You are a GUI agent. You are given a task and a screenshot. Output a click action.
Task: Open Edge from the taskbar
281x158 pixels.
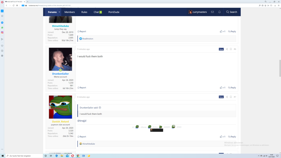tap(56, 156)
